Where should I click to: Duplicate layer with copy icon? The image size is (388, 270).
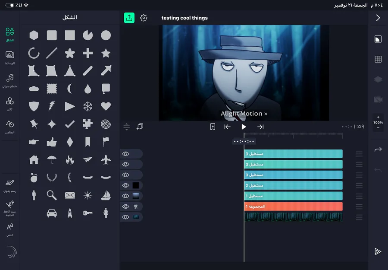(140, 127)
